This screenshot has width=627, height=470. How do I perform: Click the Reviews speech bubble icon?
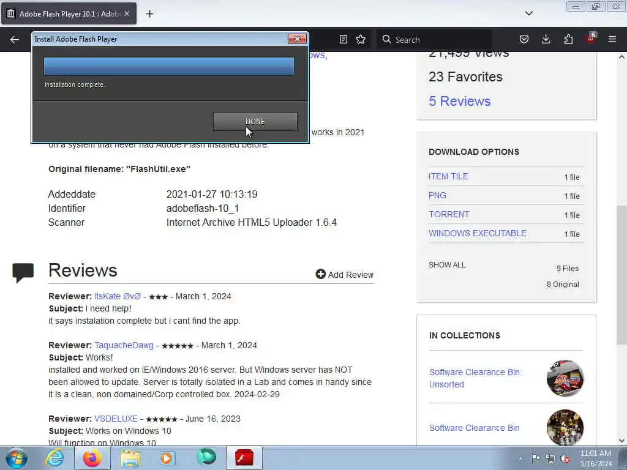coord(23,272)
